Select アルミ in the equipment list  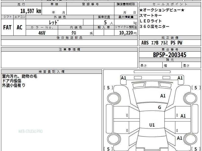click(x=164, y=43)
